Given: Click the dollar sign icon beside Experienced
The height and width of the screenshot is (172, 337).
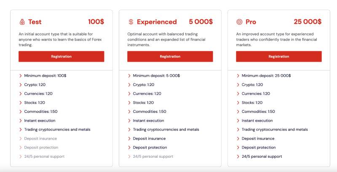Looking at the screenshot, I should click(131, 22).
